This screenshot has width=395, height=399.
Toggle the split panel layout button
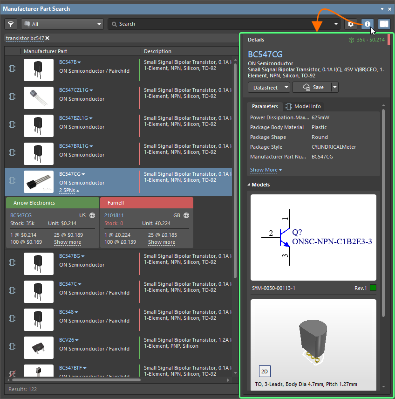click(384, 24)
